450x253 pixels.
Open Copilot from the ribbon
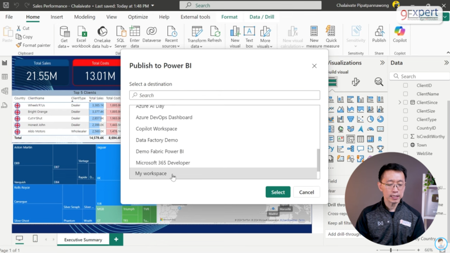[400, 34]
